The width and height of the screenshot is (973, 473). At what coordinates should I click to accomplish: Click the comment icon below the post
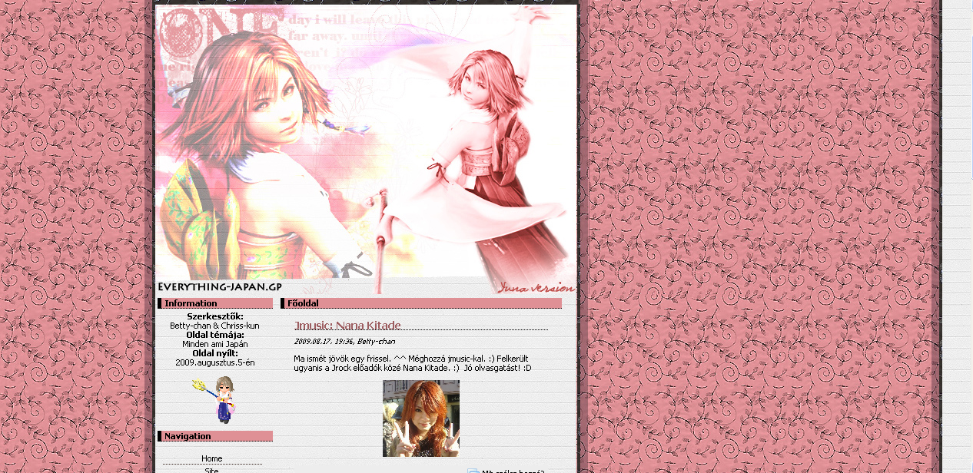[473, 471]
